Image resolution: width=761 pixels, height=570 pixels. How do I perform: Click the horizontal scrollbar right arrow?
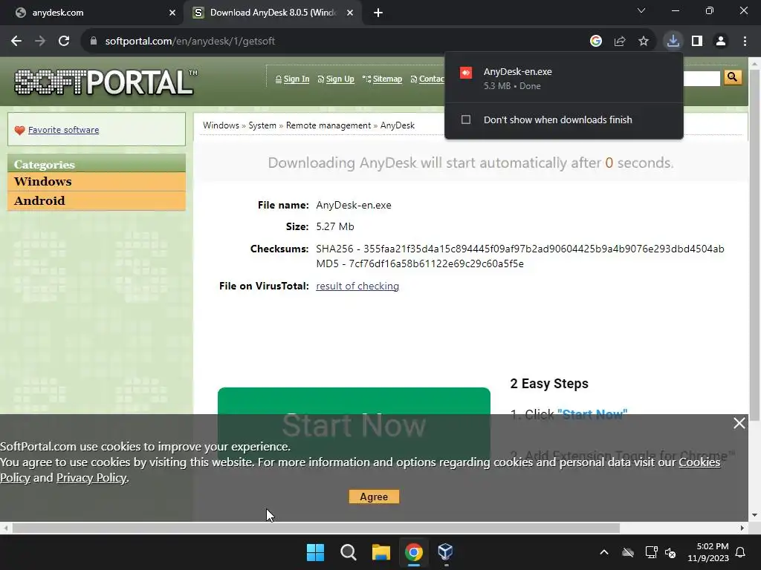pyautogui.click(x=742, y=528)
